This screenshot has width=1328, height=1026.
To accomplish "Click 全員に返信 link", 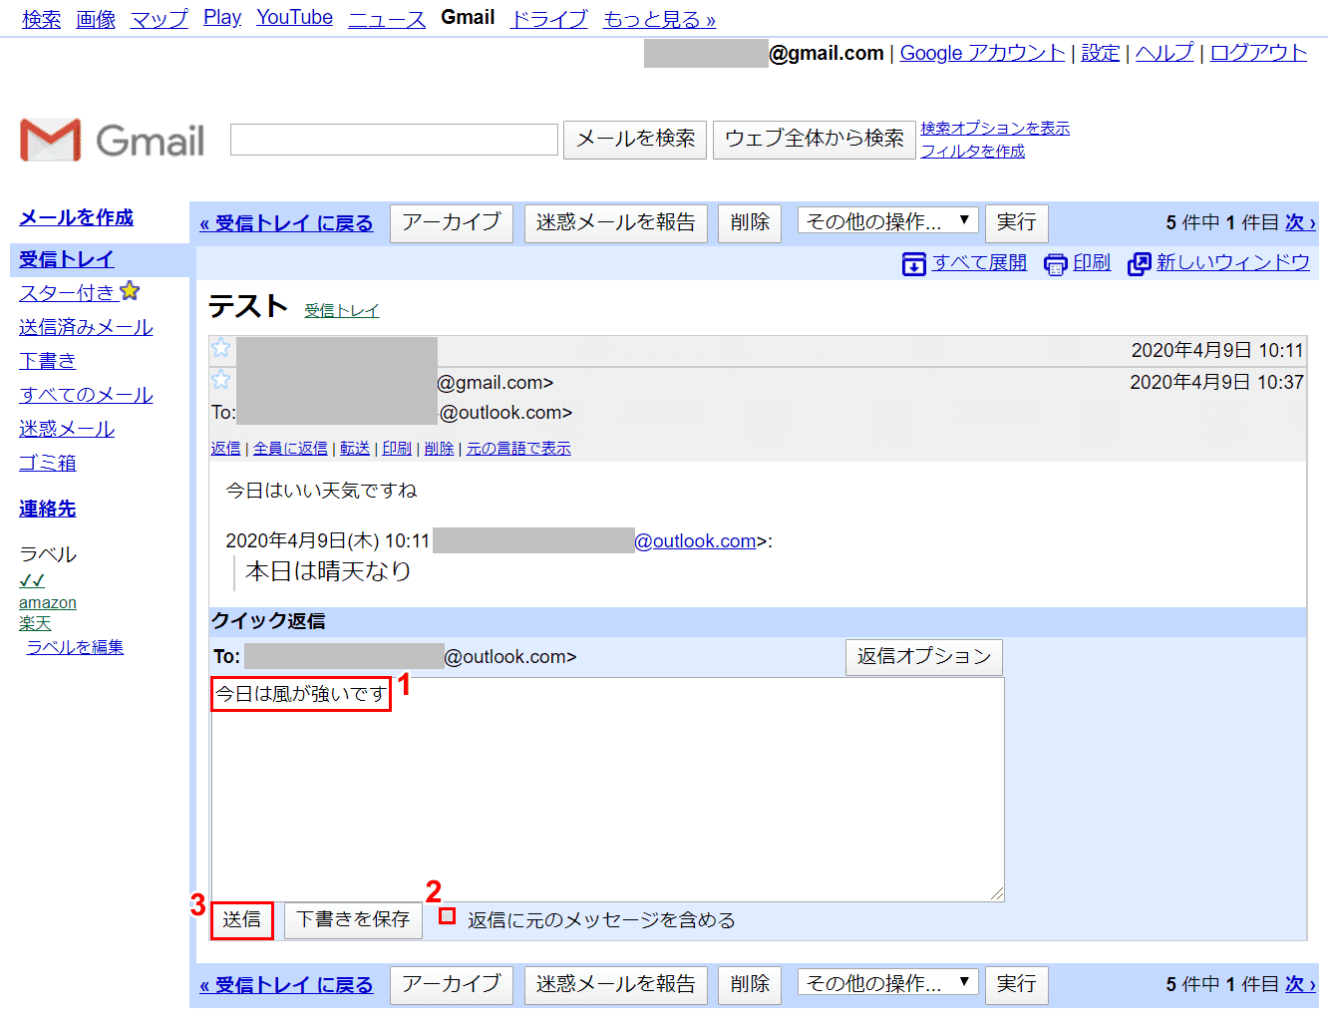I will coord(290,449).
